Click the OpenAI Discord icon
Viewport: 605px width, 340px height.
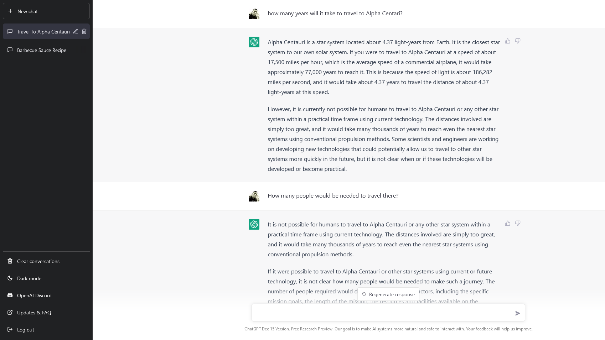[10, 295]
